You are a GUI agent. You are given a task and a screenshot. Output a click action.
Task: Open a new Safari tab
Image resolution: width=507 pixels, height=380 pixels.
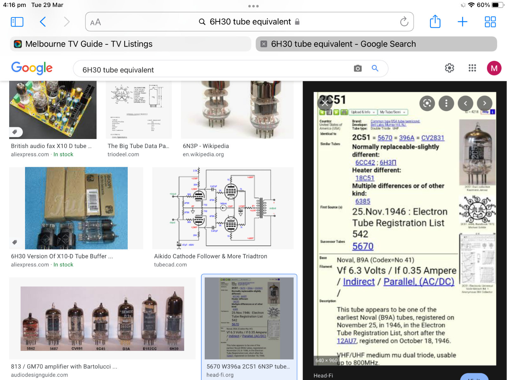[x=462, y=22]
